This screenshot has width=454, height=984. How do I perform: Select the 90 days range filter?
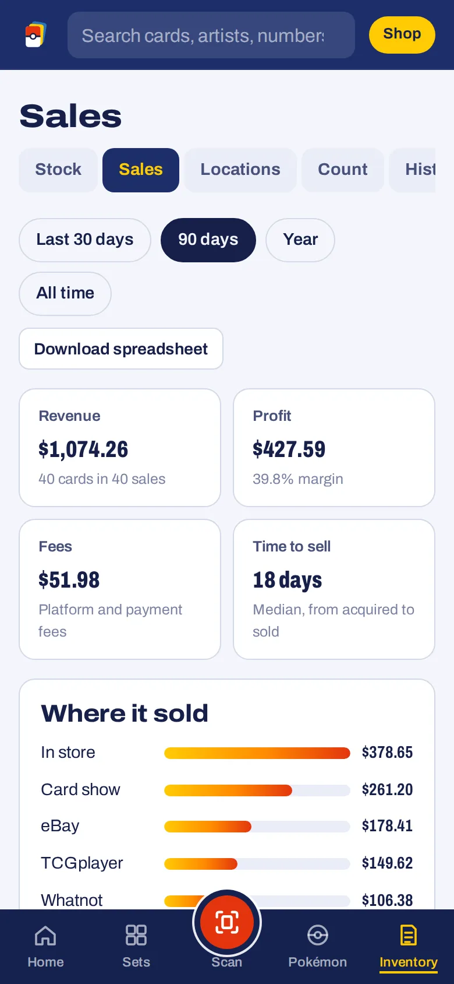pos(208,240)
